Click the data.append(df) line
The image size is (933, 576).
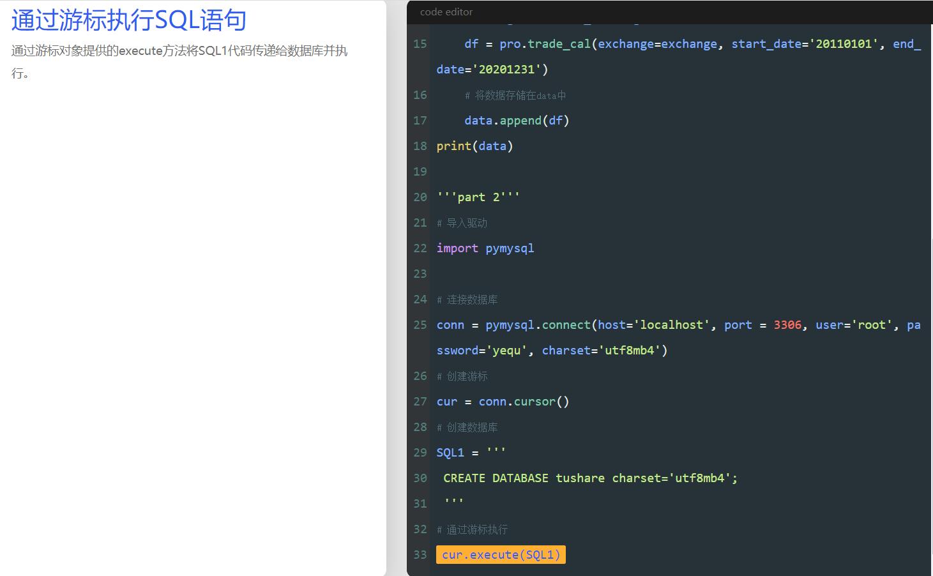click(x=517, y=121)
